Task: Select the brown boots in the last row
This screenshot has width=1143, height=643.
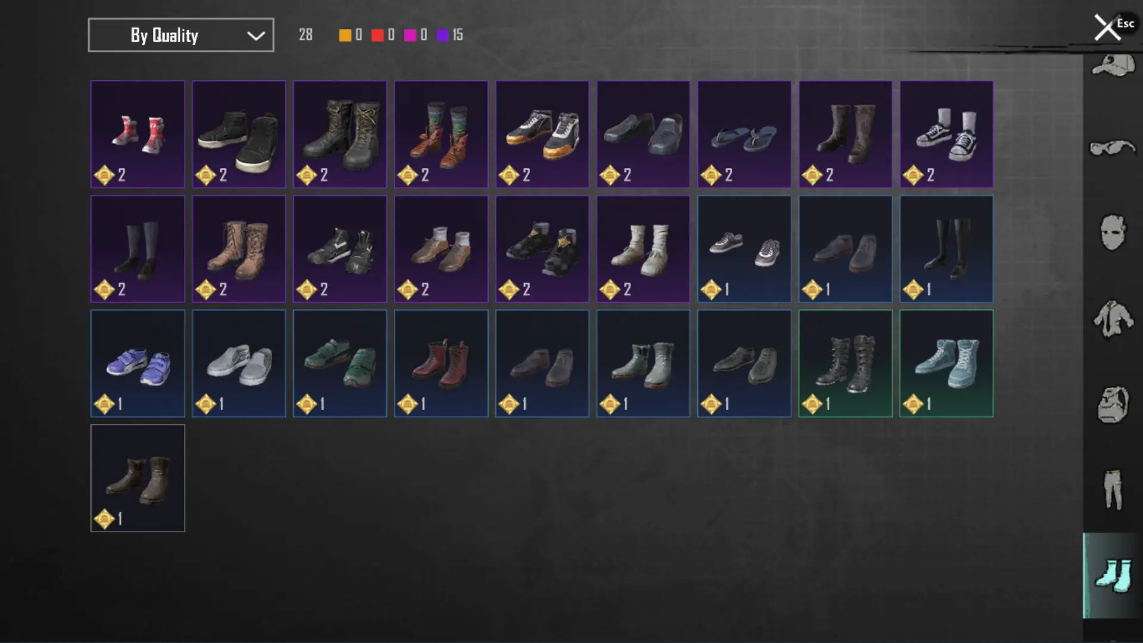Action: (x=138, y=478)
